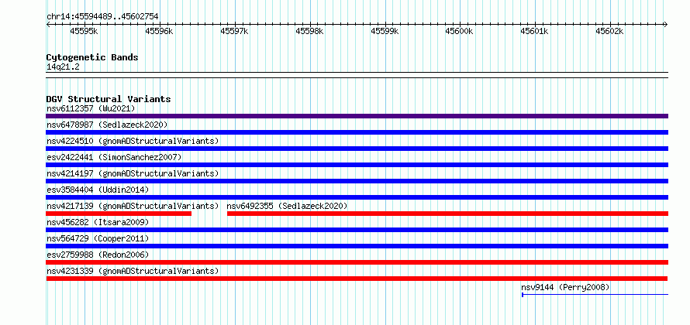Open nsv456282 (Itsara2009) label

click(x=98, y=222)
